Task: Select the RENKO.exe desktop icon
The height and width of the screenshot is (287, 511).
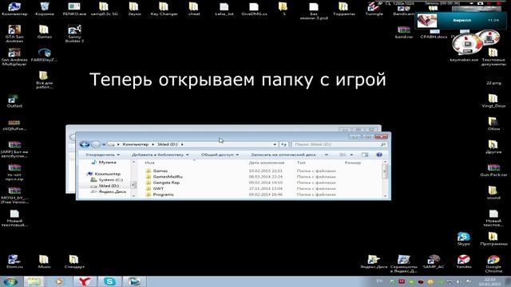Action: (x=74, y=9)
